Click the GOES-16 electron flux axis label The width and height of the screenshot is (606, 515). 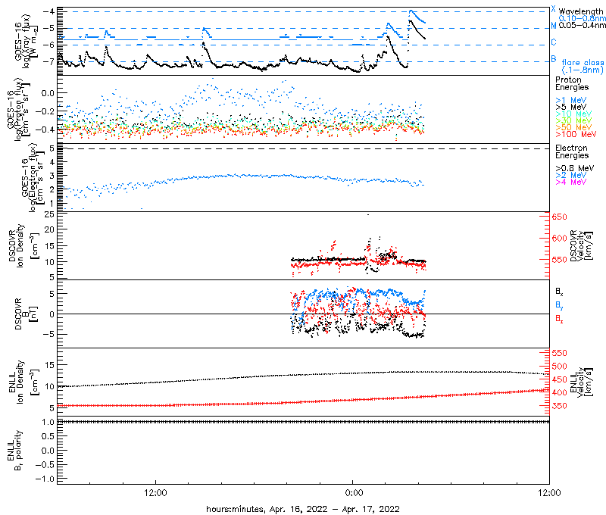33,177
